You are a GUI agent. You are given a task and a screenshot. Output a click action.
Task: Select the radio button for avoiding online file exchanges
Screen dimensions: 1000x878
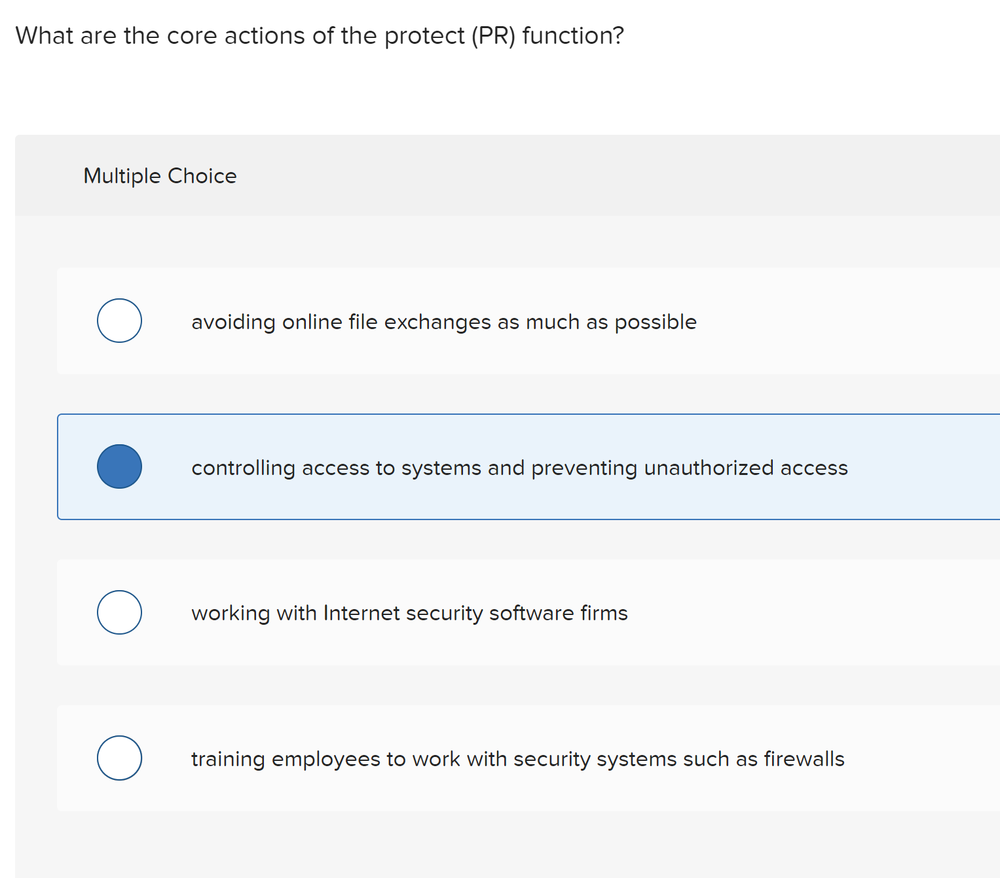pos(119,321)
